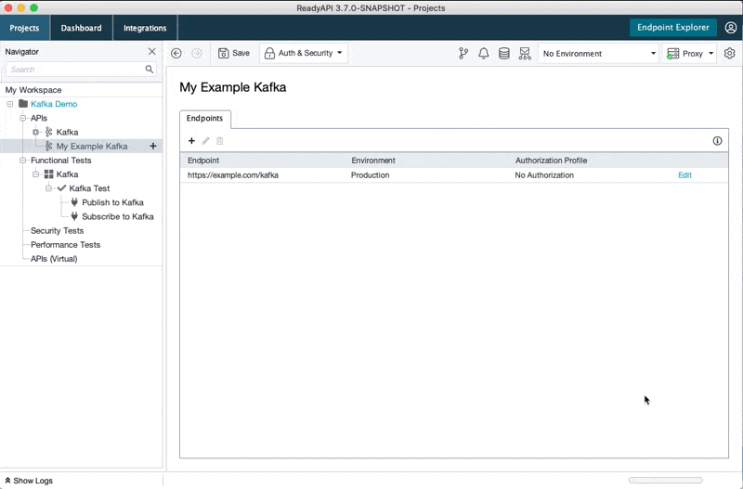This screenshot has height=489, width=743.
Task: Launch the Endpoint Explorer
Action: point(672,28)
